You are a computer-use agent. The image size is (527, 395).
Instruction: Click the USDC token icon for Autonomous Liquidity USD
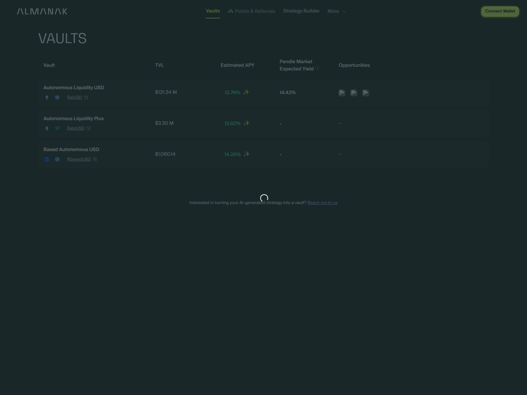pos(57,97)
